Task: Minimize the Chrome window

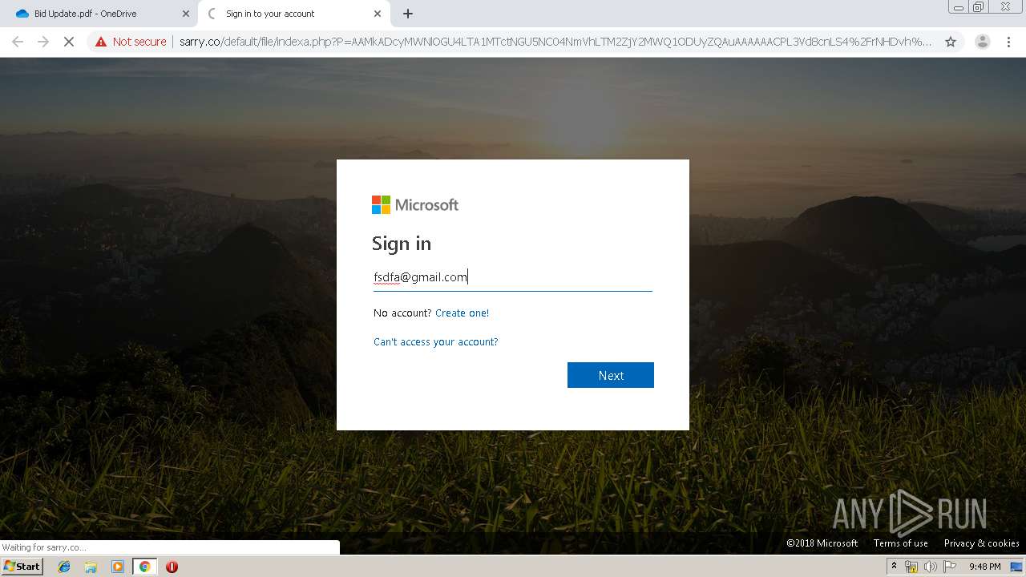Action: (x=958, y=7)
